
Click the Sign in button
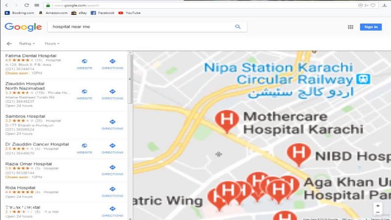(x=371, y=27)
